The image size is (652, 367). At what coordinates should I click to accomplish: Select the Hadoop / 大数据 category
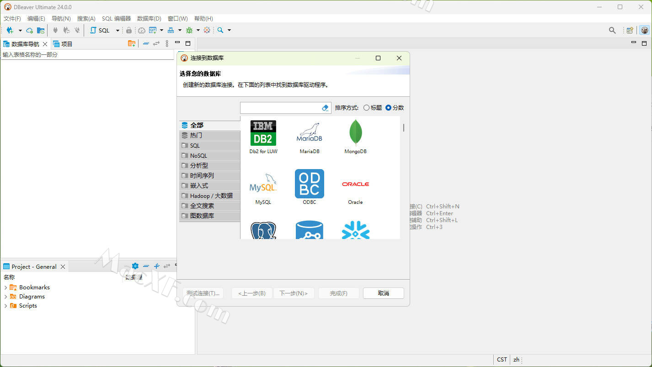click(x=210, y=196)
